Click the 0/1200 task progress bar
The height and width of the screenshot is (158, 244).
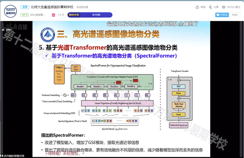point(97,15)
